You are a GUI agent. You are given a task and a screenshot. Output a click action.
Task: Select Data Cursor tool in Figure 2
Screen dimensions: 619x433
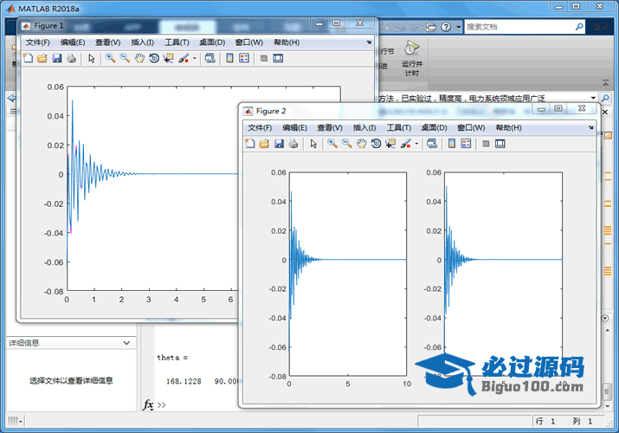(390, 144)
